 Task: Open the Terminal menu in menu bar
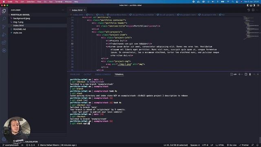tap(59, 2)
